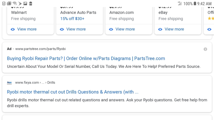
Task: Click View more under Walmart
Action: point(27,29)
